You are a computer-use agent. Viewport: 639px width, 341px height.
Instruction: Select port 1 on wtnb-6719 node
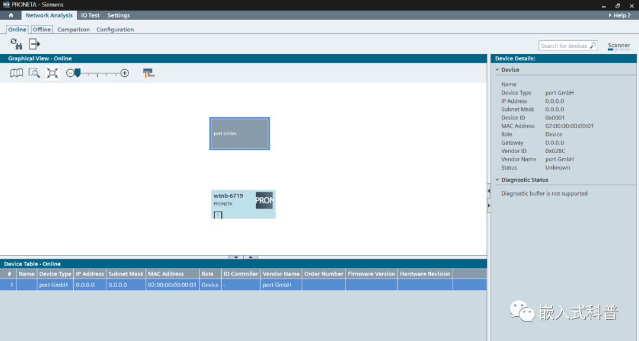(x=218, y=215)
